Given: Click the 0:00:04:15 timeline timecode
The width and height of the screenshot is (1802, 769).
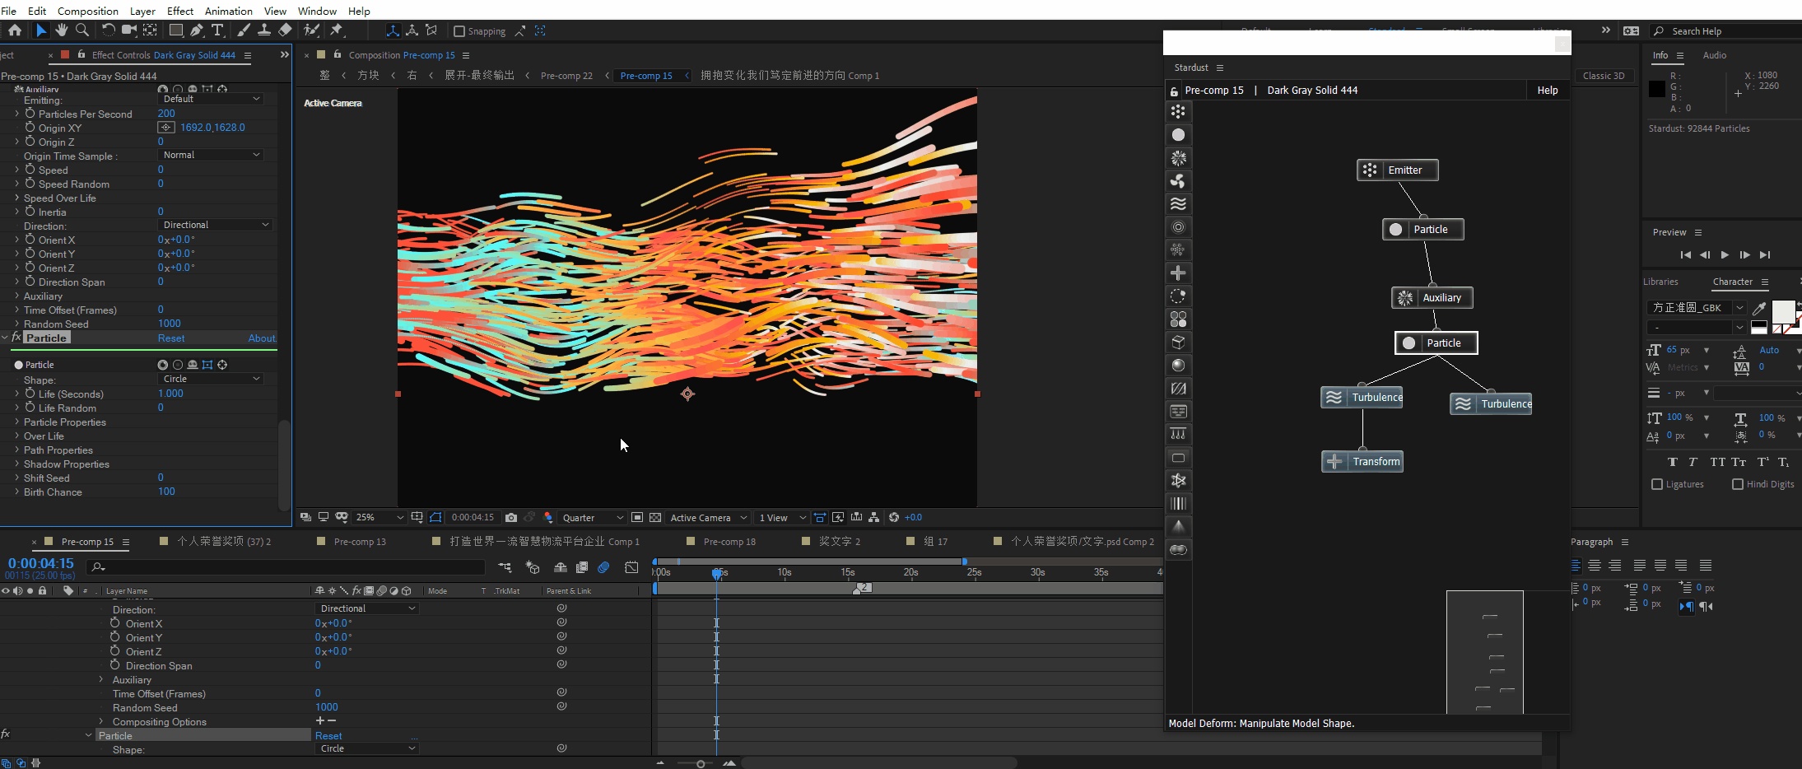Looking at the screenshot, I should click(x=40, y=563).
